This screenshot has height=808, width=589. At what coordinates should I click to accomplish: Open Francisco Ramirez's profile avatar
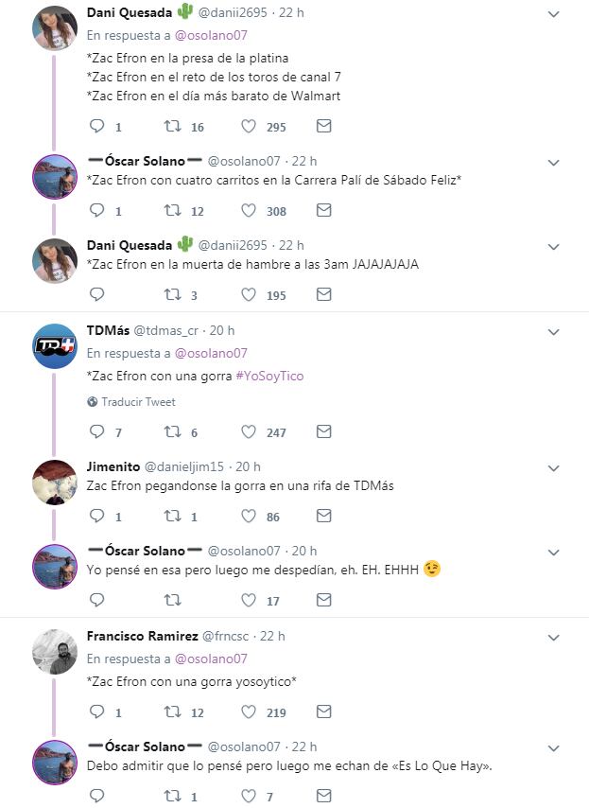(x=55, y=652)
